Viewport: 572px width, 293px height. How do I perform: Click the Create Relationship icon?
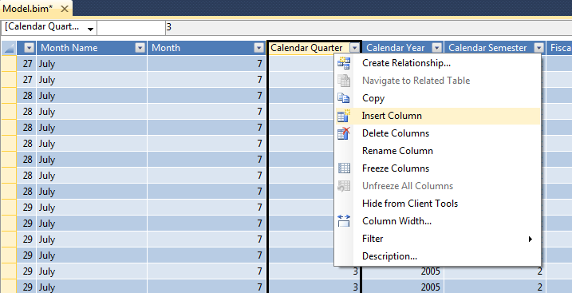tap(344, 63)
